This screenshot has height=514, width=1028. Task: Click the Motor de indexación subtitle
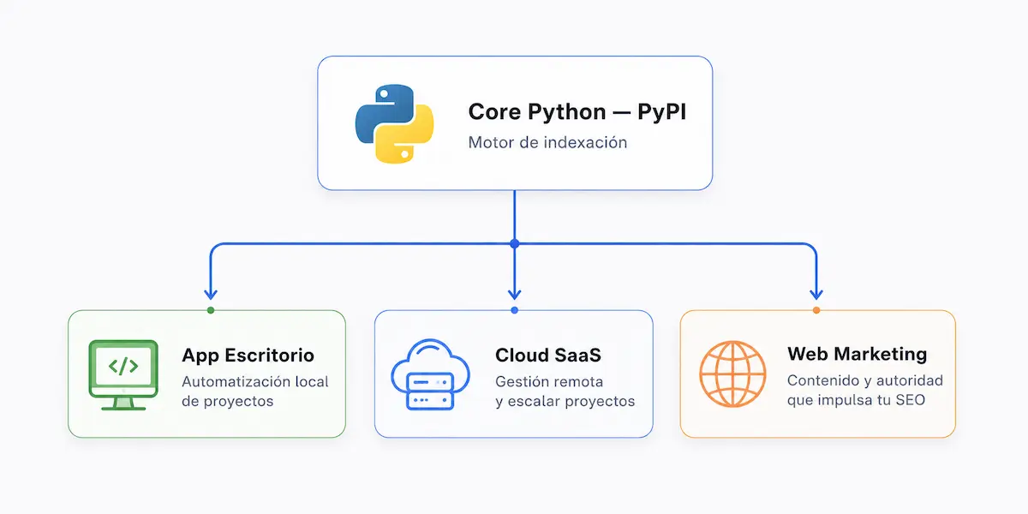coord(547,142)
